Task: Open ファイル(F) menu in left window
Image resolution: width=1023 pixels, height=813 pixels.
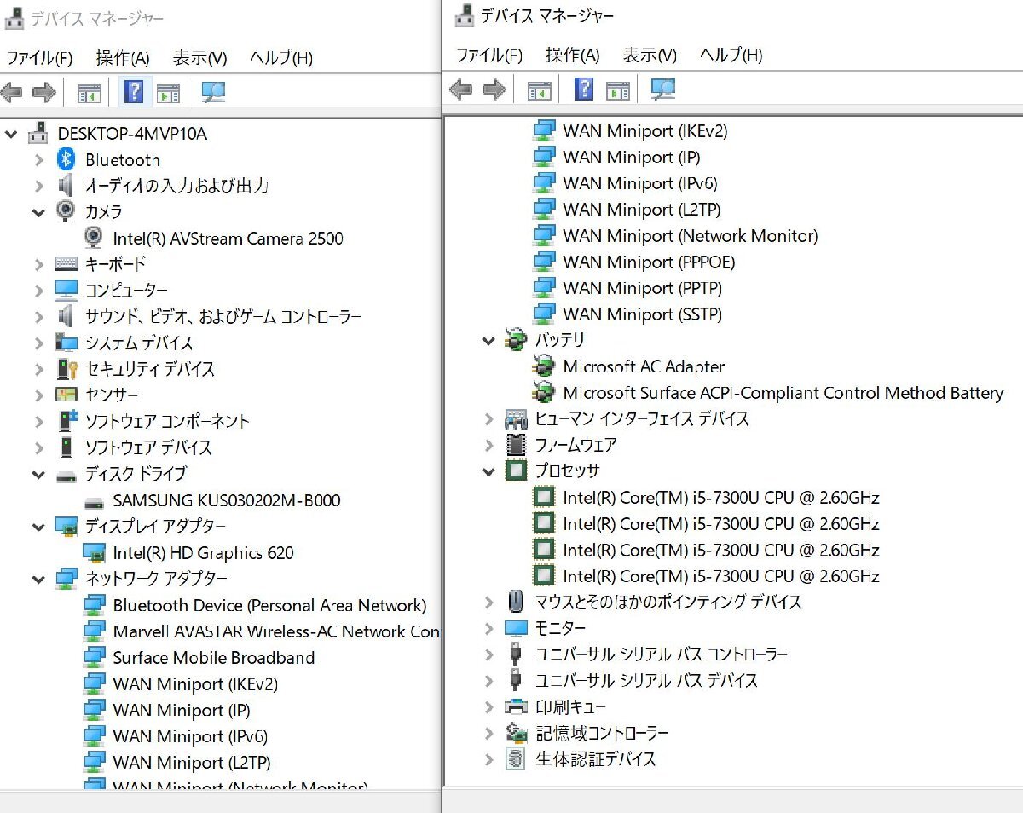Action: tap(40, 58)
